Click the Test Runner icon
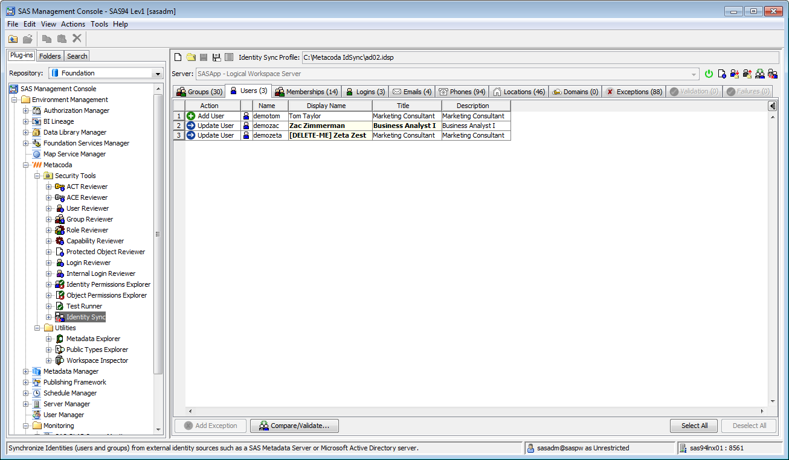The height and width of the screenshot is (460, 789). [x=60, y=306]
